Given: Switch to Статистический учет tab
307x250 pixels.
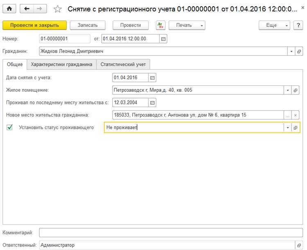Looking at the screenshot, I should tap(123, 64).
